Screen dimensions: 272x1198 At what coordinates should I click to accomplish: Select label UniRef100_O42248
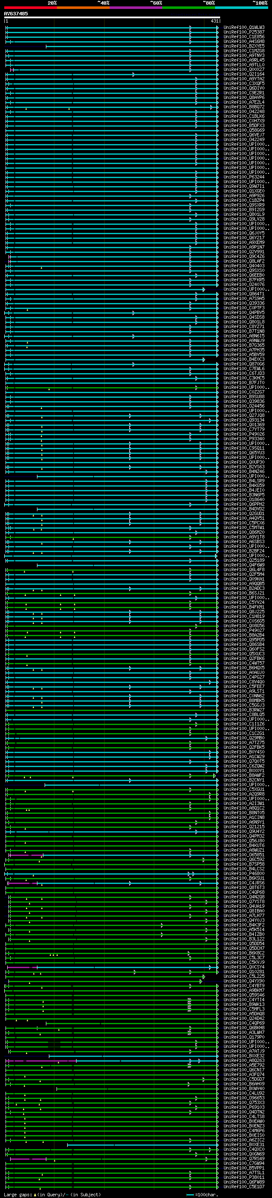(x=244, y=112)
